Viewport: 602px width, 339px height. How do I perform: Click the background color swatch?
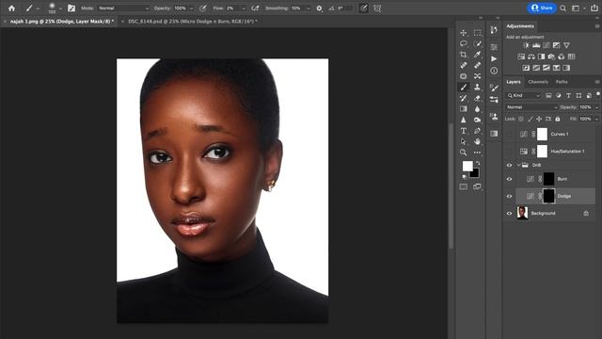tap(475, 173)
